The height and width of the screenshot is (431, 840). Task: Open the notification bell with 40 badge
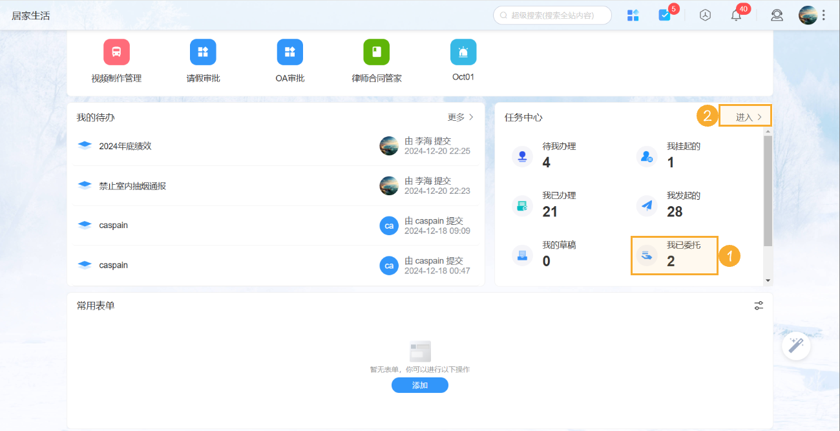[x=736, y=16]
